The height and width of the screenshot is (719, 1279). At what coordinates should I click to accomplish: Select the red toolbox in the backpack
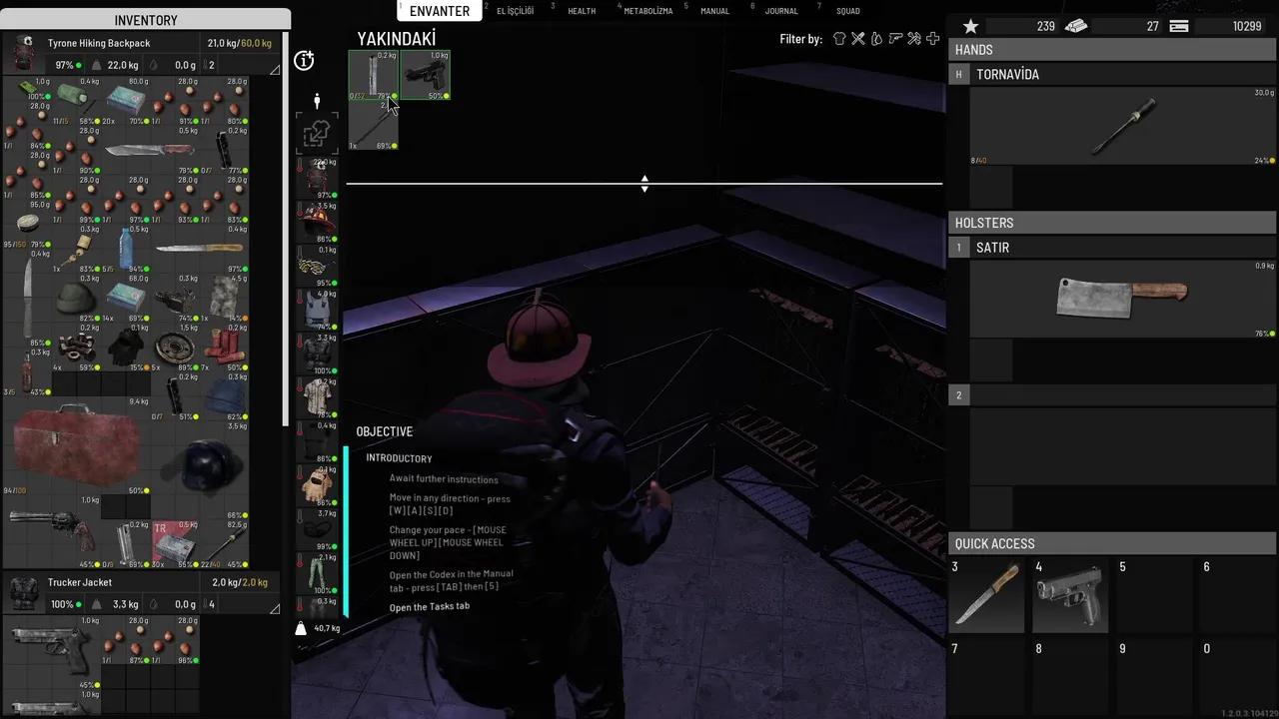click(76, 447)
